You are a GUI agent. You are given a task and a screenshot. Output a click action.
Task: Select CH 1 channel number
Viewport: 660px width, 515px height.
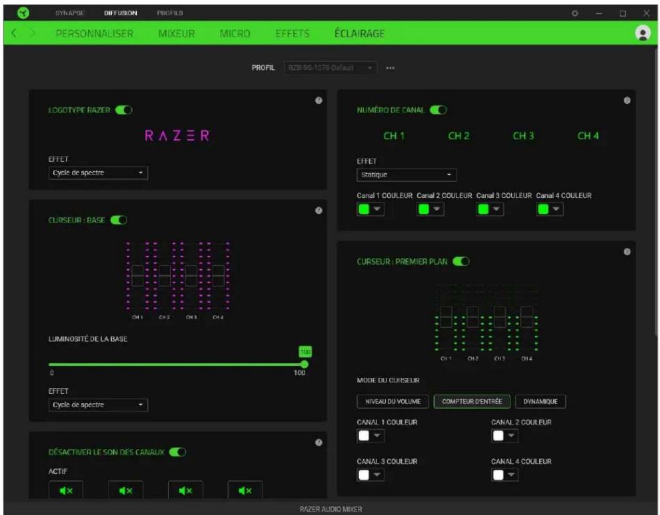pyautogui.click(x=394, y=136)
